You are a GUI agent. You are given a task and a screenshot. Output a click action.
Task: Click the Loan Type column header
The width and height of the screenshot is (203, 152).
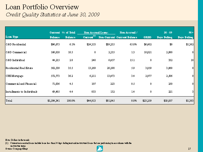coord(12,37)
